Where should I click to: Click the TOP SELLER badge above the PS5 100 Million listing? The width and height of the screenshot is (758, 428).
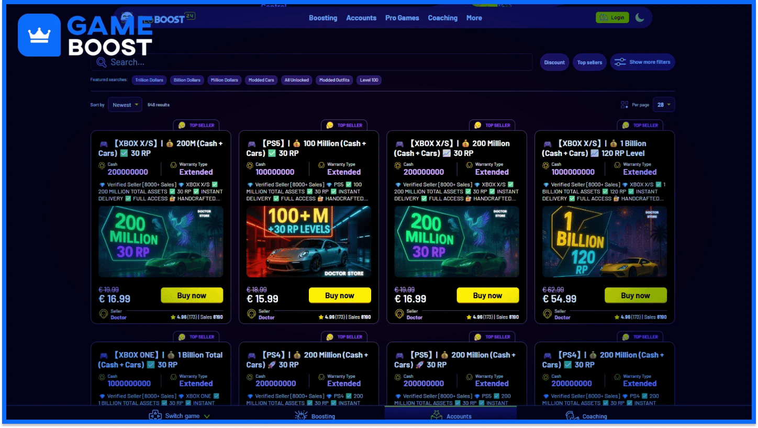pyautogui.click(x=344, y=125)
